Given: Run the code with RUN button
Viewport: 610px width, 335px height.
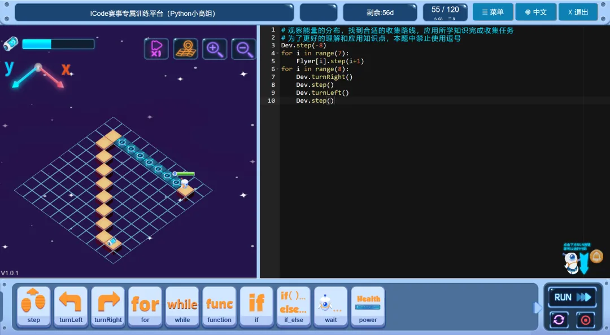Looking at the screenshot, I should [x=572, y=297].
